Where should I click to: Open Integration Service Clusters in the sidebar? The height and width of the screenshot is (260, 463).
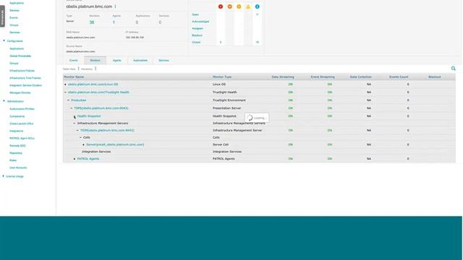click(26, 85)
